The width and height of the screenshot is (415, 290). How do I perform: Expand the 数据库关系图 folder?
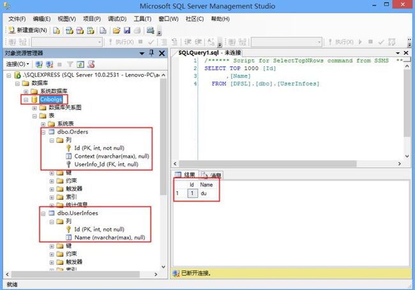tap(34, 108)
